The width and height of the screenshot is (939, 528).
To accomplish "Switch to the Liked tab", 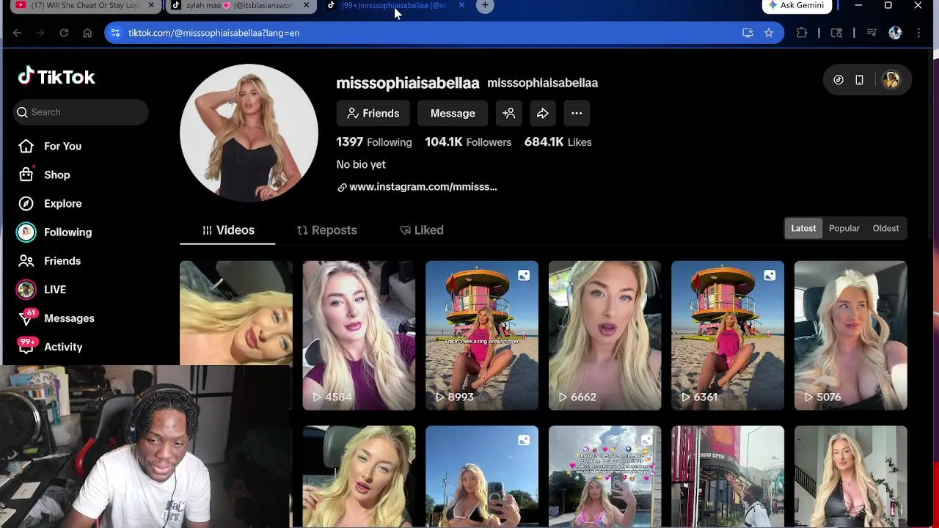I will (x=422, y=230).
